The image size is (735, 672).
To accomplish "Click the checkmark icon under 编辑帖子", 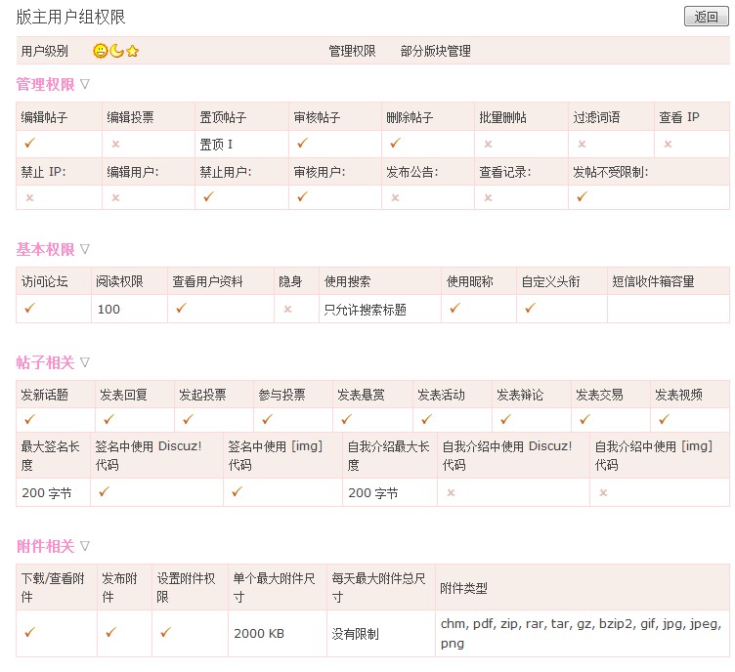I will click(29, 144).
